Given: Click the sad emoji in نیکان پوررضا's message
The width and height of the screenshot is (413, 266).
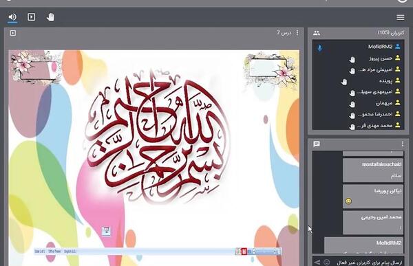Looking at the screenshot, I should [348, 201].
